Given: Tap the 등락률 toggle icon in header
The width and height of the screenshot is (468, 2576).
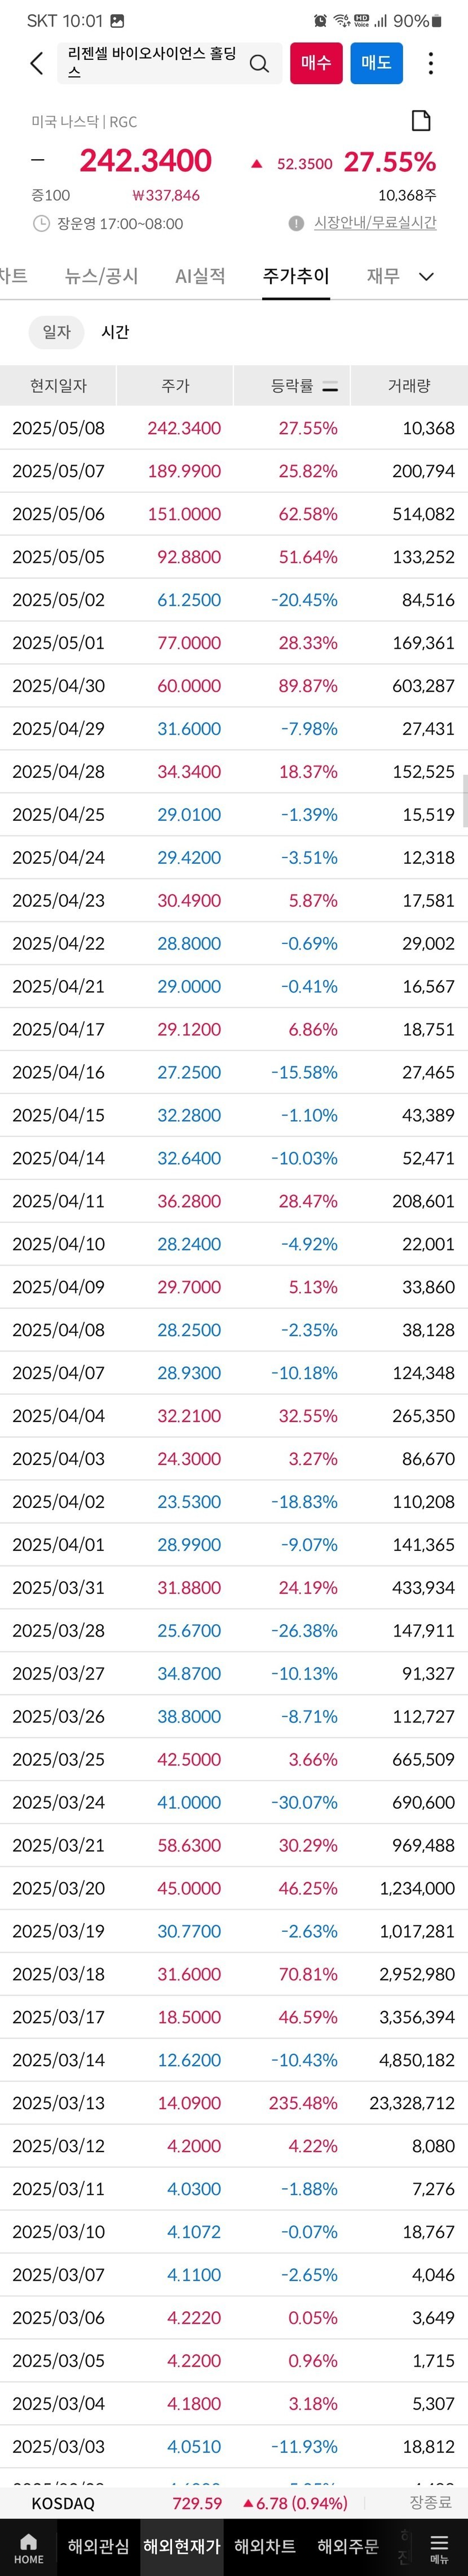Looking at the screenshot, I should point(330,386).
